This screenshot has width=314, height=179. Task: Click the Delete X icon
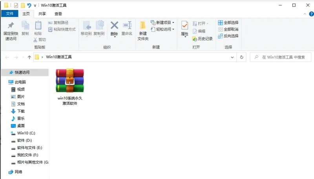click(114, 26)
